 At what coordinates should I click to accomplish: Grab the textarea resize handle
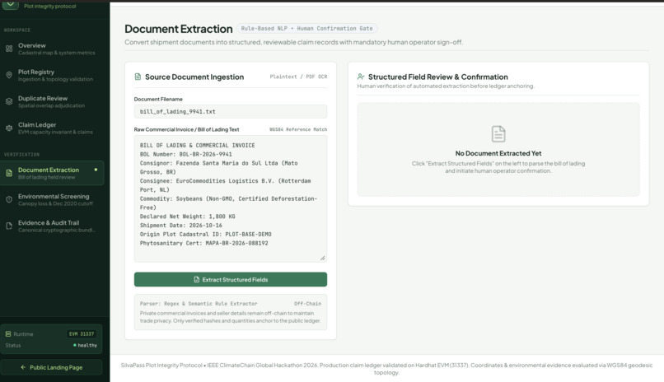coord(323,258)
